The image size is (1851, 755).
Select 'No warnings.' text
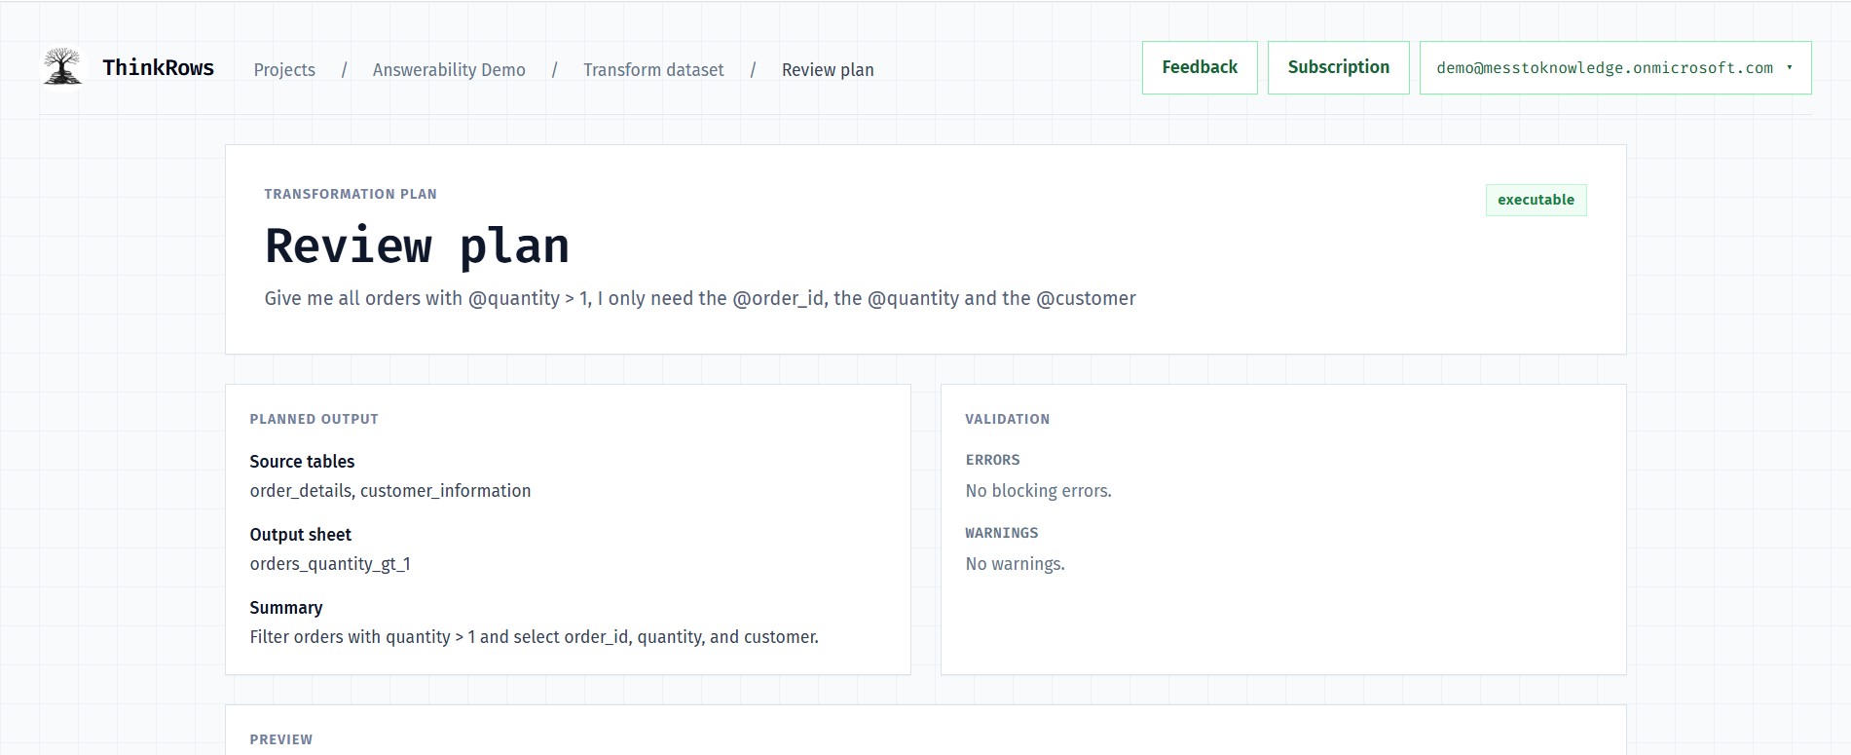coord(1015,563)
